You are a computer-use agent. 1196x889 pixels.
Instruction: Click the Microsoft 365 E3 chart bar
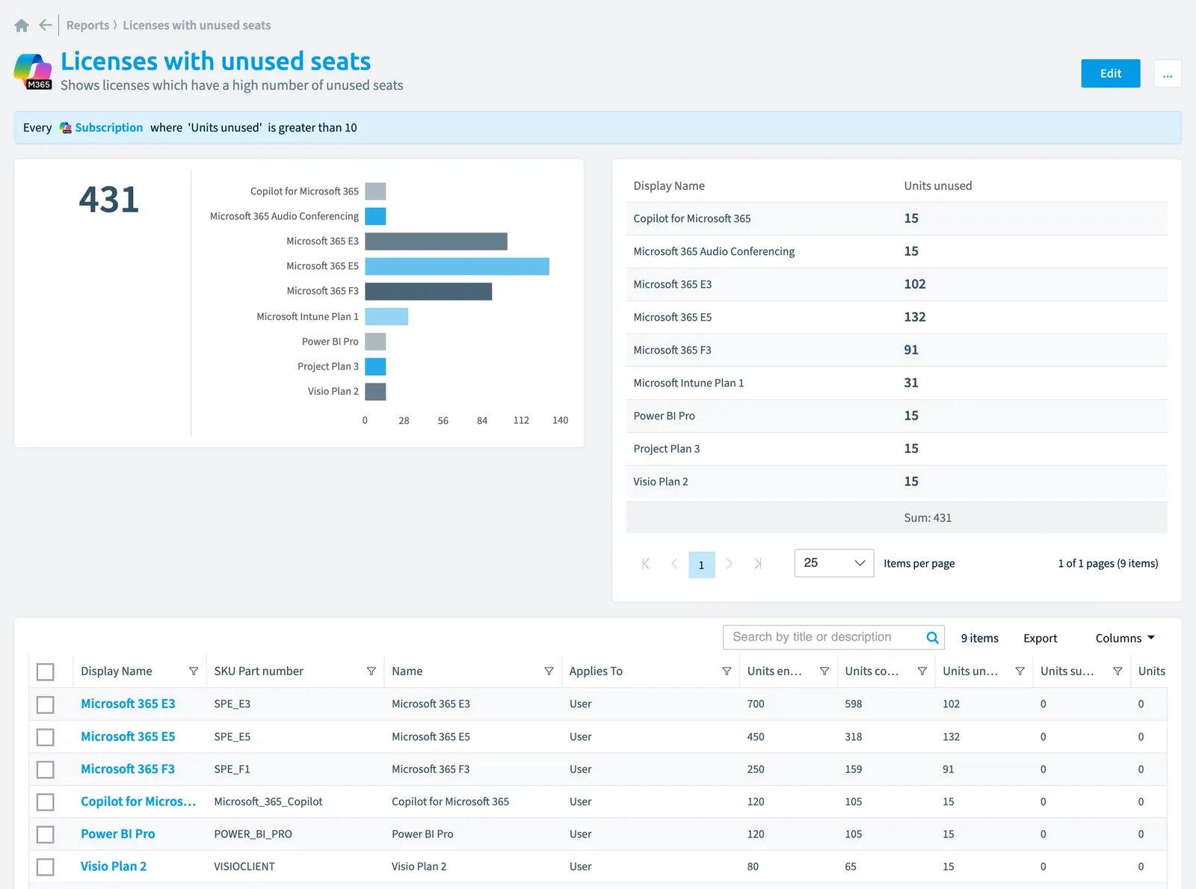point(437,241)
